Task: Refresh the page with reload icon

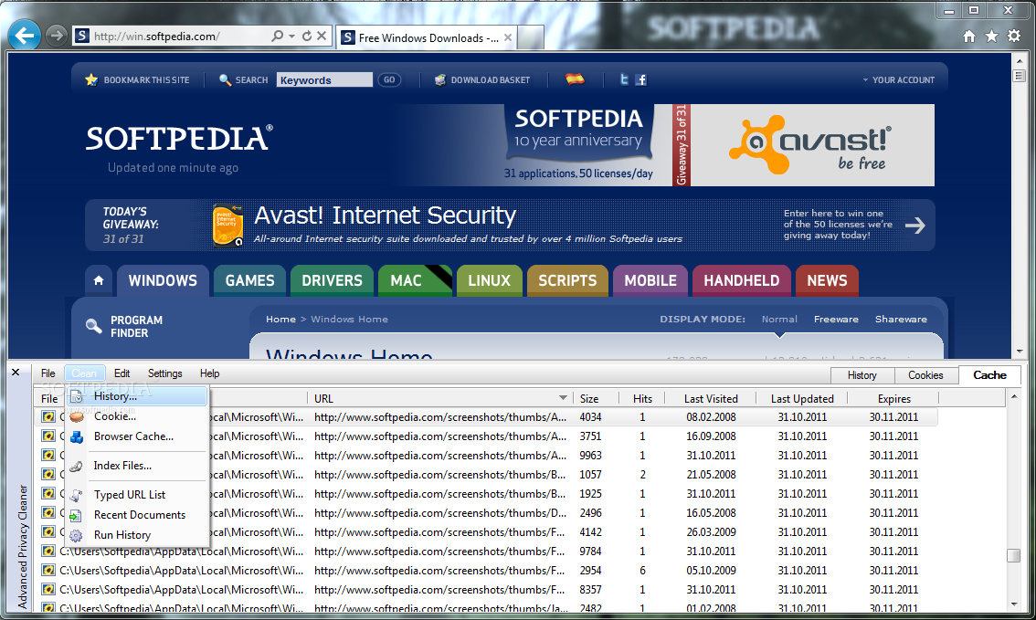Action: (x=307, y=36)
